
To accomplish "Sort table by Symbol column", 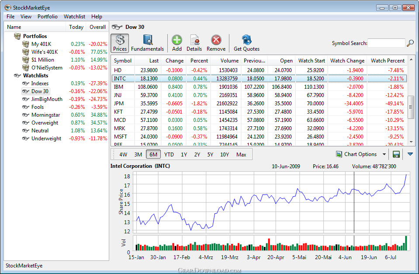I will point(123,61).
